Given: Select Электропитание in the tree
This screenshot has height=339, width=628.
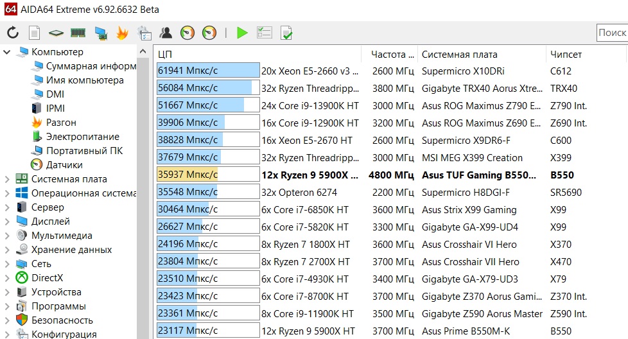Looking at the screenshot, I should 82,137.
